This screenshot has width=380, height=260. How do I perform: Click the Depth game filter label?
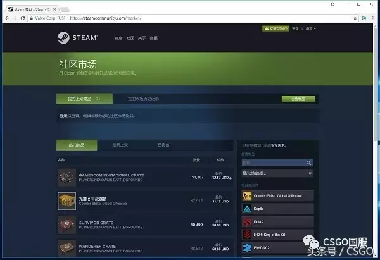(258, 209)
